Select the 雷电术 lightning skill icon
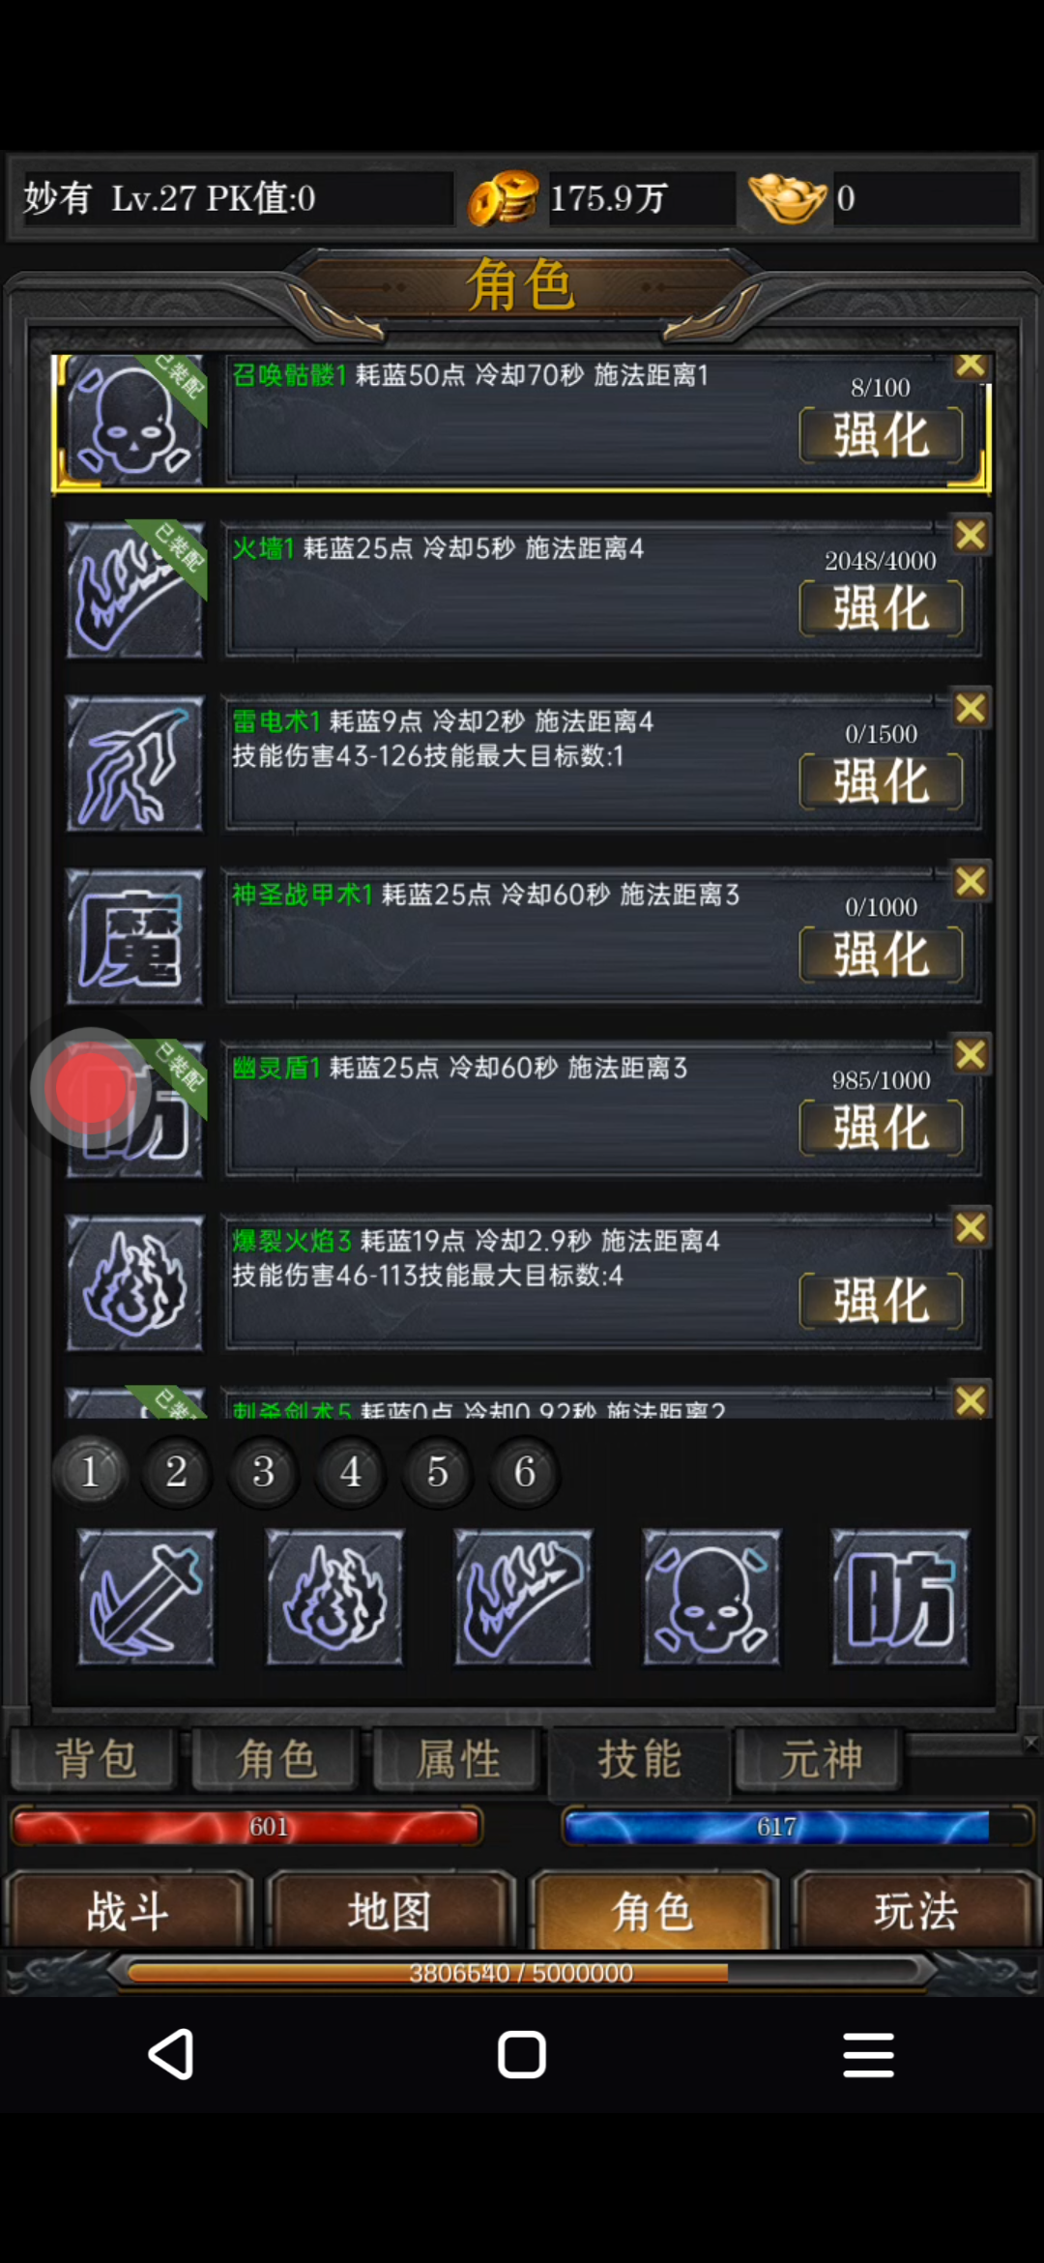1044x2263 pixels. click(x=134, y=764)
